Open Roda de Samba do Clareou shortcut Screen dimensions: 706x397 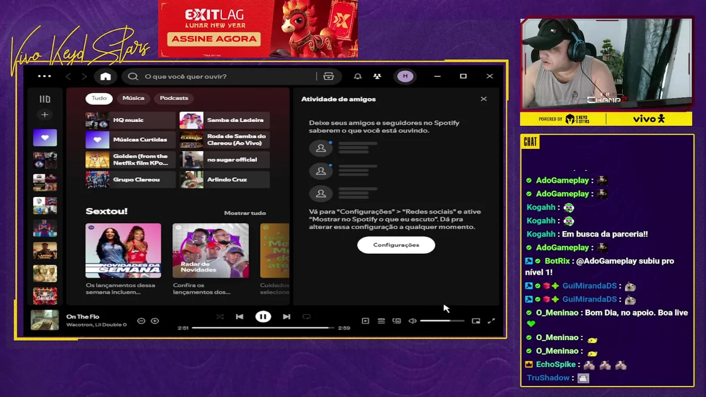(224, 140)
